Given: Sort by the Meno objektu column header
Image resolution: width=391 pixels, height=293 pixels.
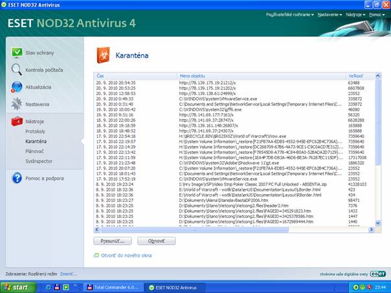Looking at the screenshot, I should point(262,76).
